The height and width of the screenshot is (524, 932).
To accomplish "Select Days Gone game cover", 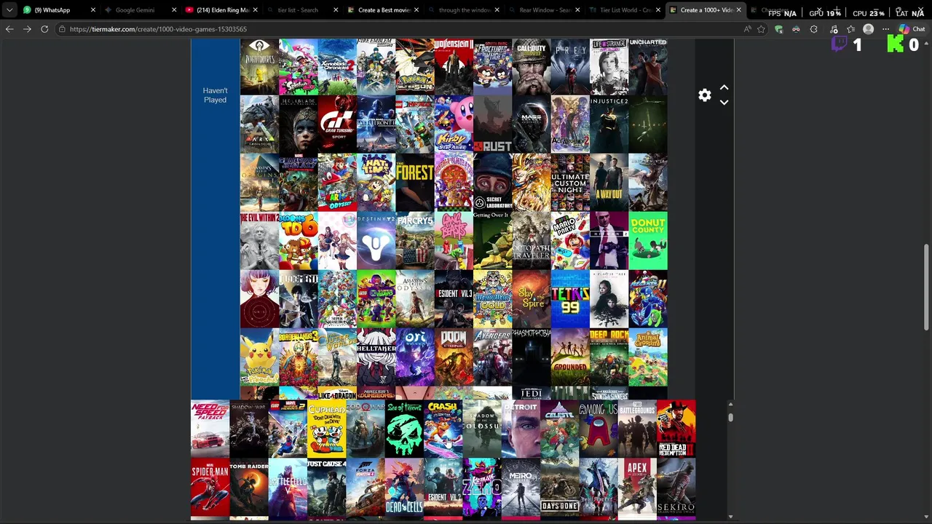I will pyautogui.click(x=559, y=487).
